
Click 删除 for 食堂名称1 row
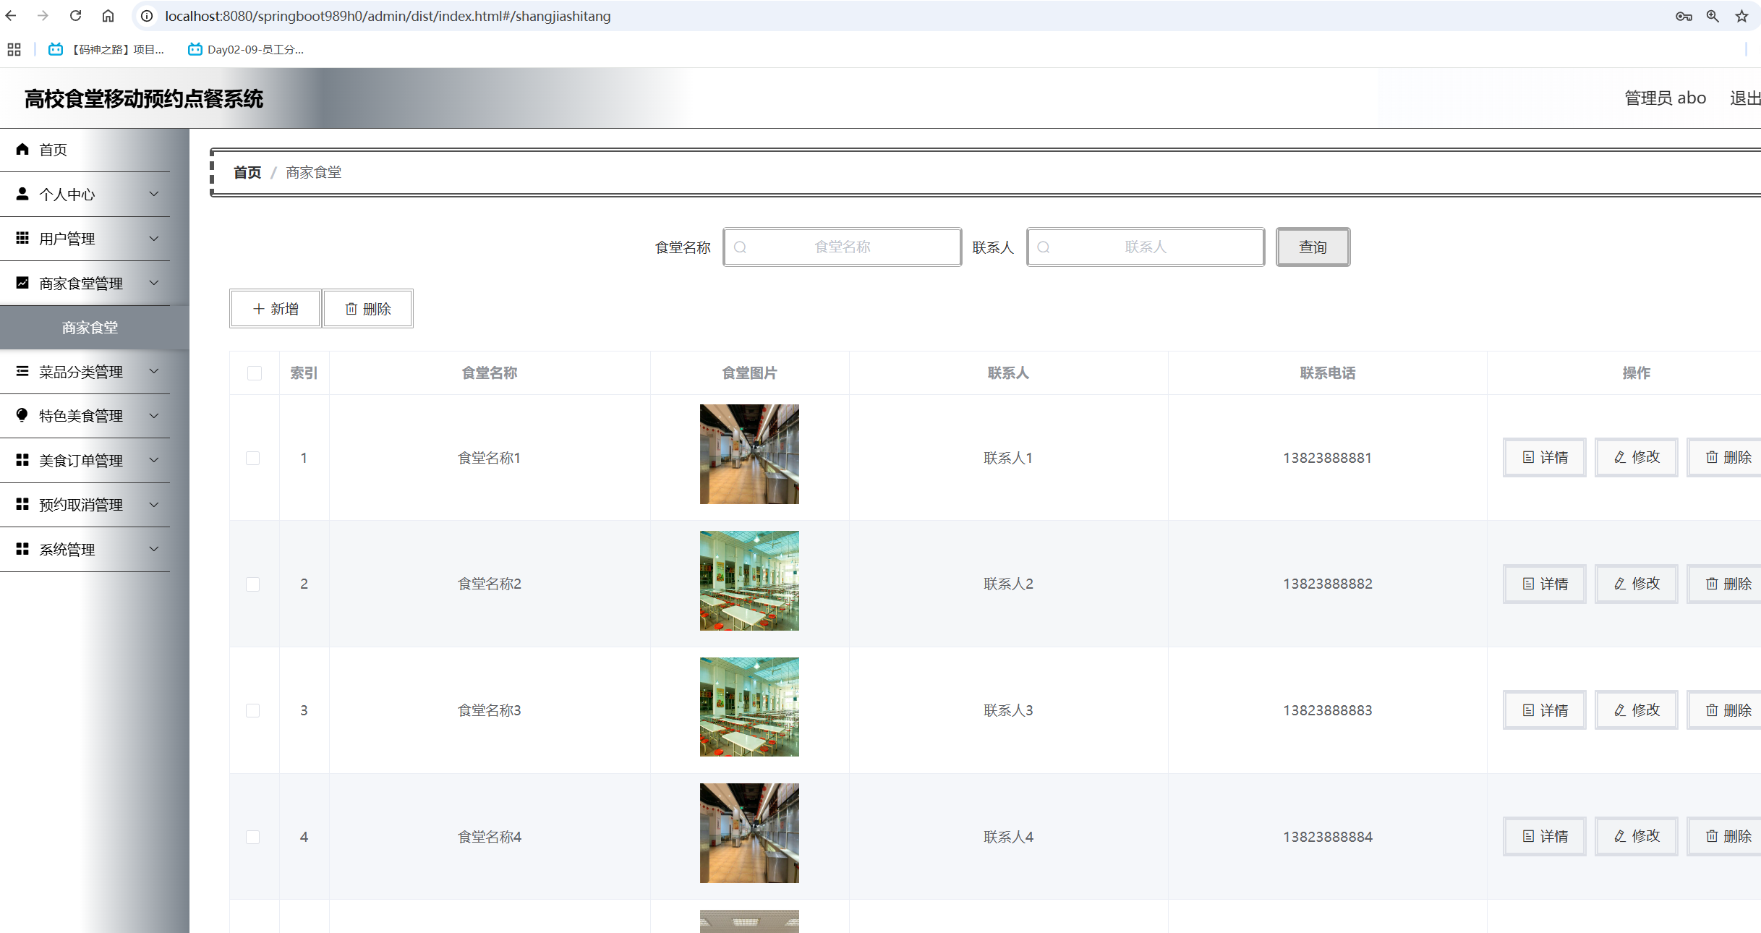click(1724, 457)
